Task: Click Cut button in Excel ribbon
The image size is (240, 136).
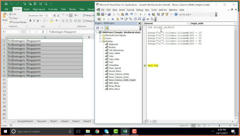Action: (12, 14)
